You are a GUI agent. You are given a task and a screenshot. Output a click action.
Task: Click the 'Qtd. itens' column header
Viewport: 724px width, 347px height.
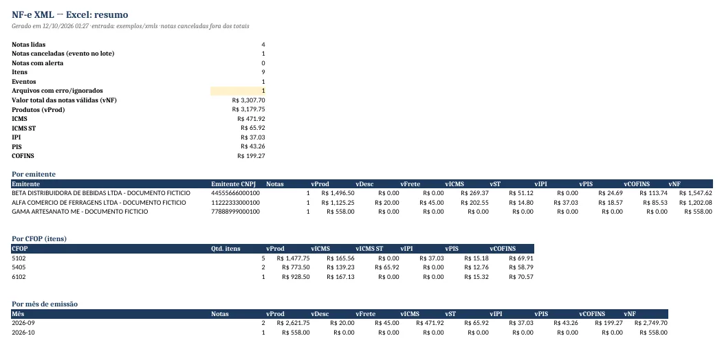(x=226, y=249)
